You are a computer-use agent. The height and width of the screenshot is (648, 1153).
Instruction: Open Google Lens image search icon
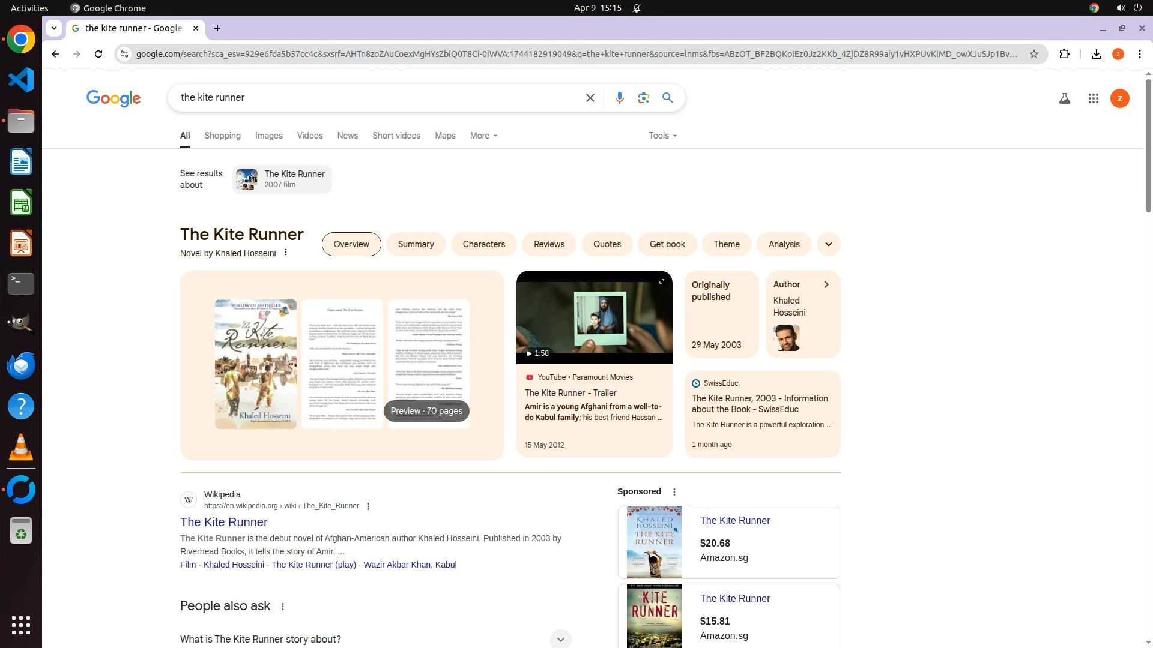[x=643, y=98]
